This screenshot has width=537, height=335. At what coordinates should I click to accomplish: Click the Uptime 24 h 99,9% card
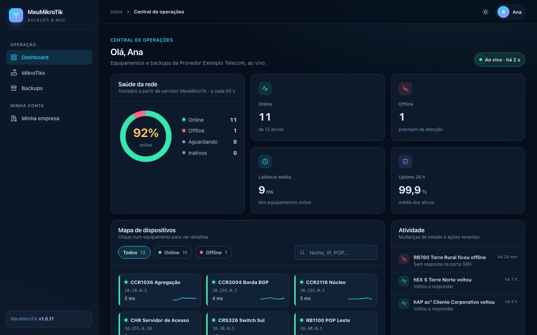coord(458,181)
